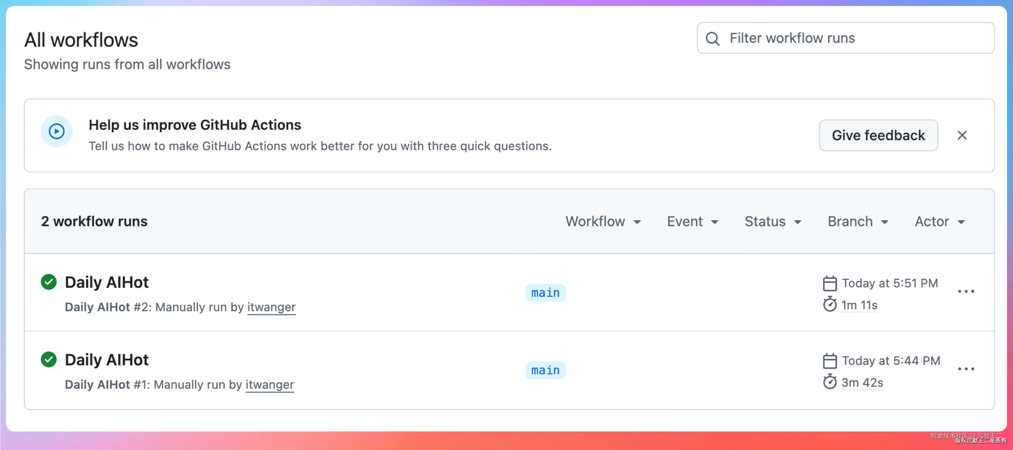Visit itwanger profile link in run #1

click(270, 385)
